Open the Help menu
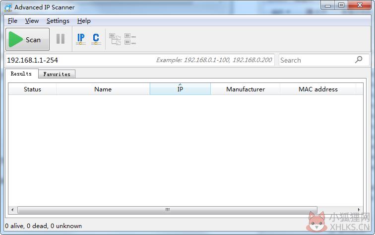The height and width of the screenshot is (235, 375). pyautogui.click(x=84, y=21)
